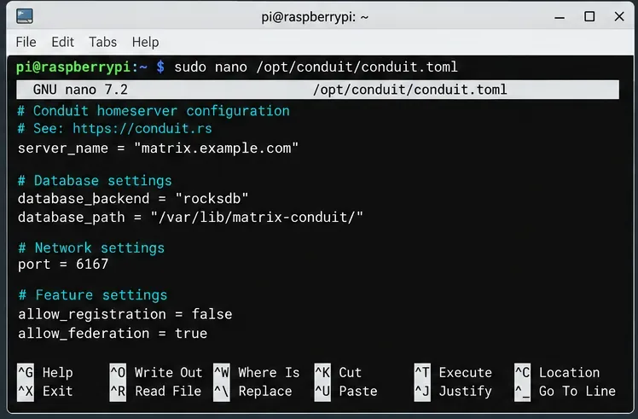The image size is (638, 419).
Task: Click the 'Write Out' label
Action: click(168, 372)
